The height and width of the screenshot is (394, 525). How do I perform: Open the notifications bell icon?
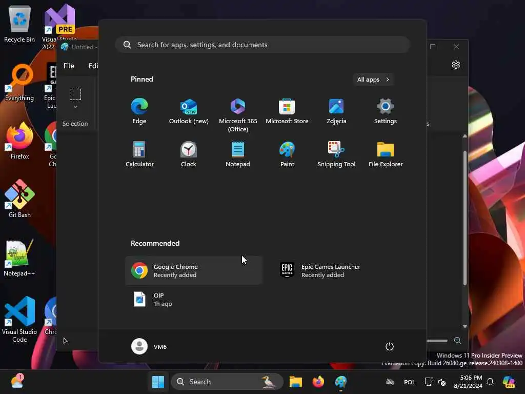click(x=490, y=382)
